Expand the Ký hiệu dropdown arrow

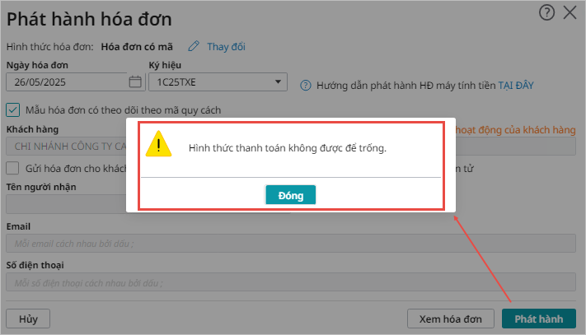click(x=278, y=81)
